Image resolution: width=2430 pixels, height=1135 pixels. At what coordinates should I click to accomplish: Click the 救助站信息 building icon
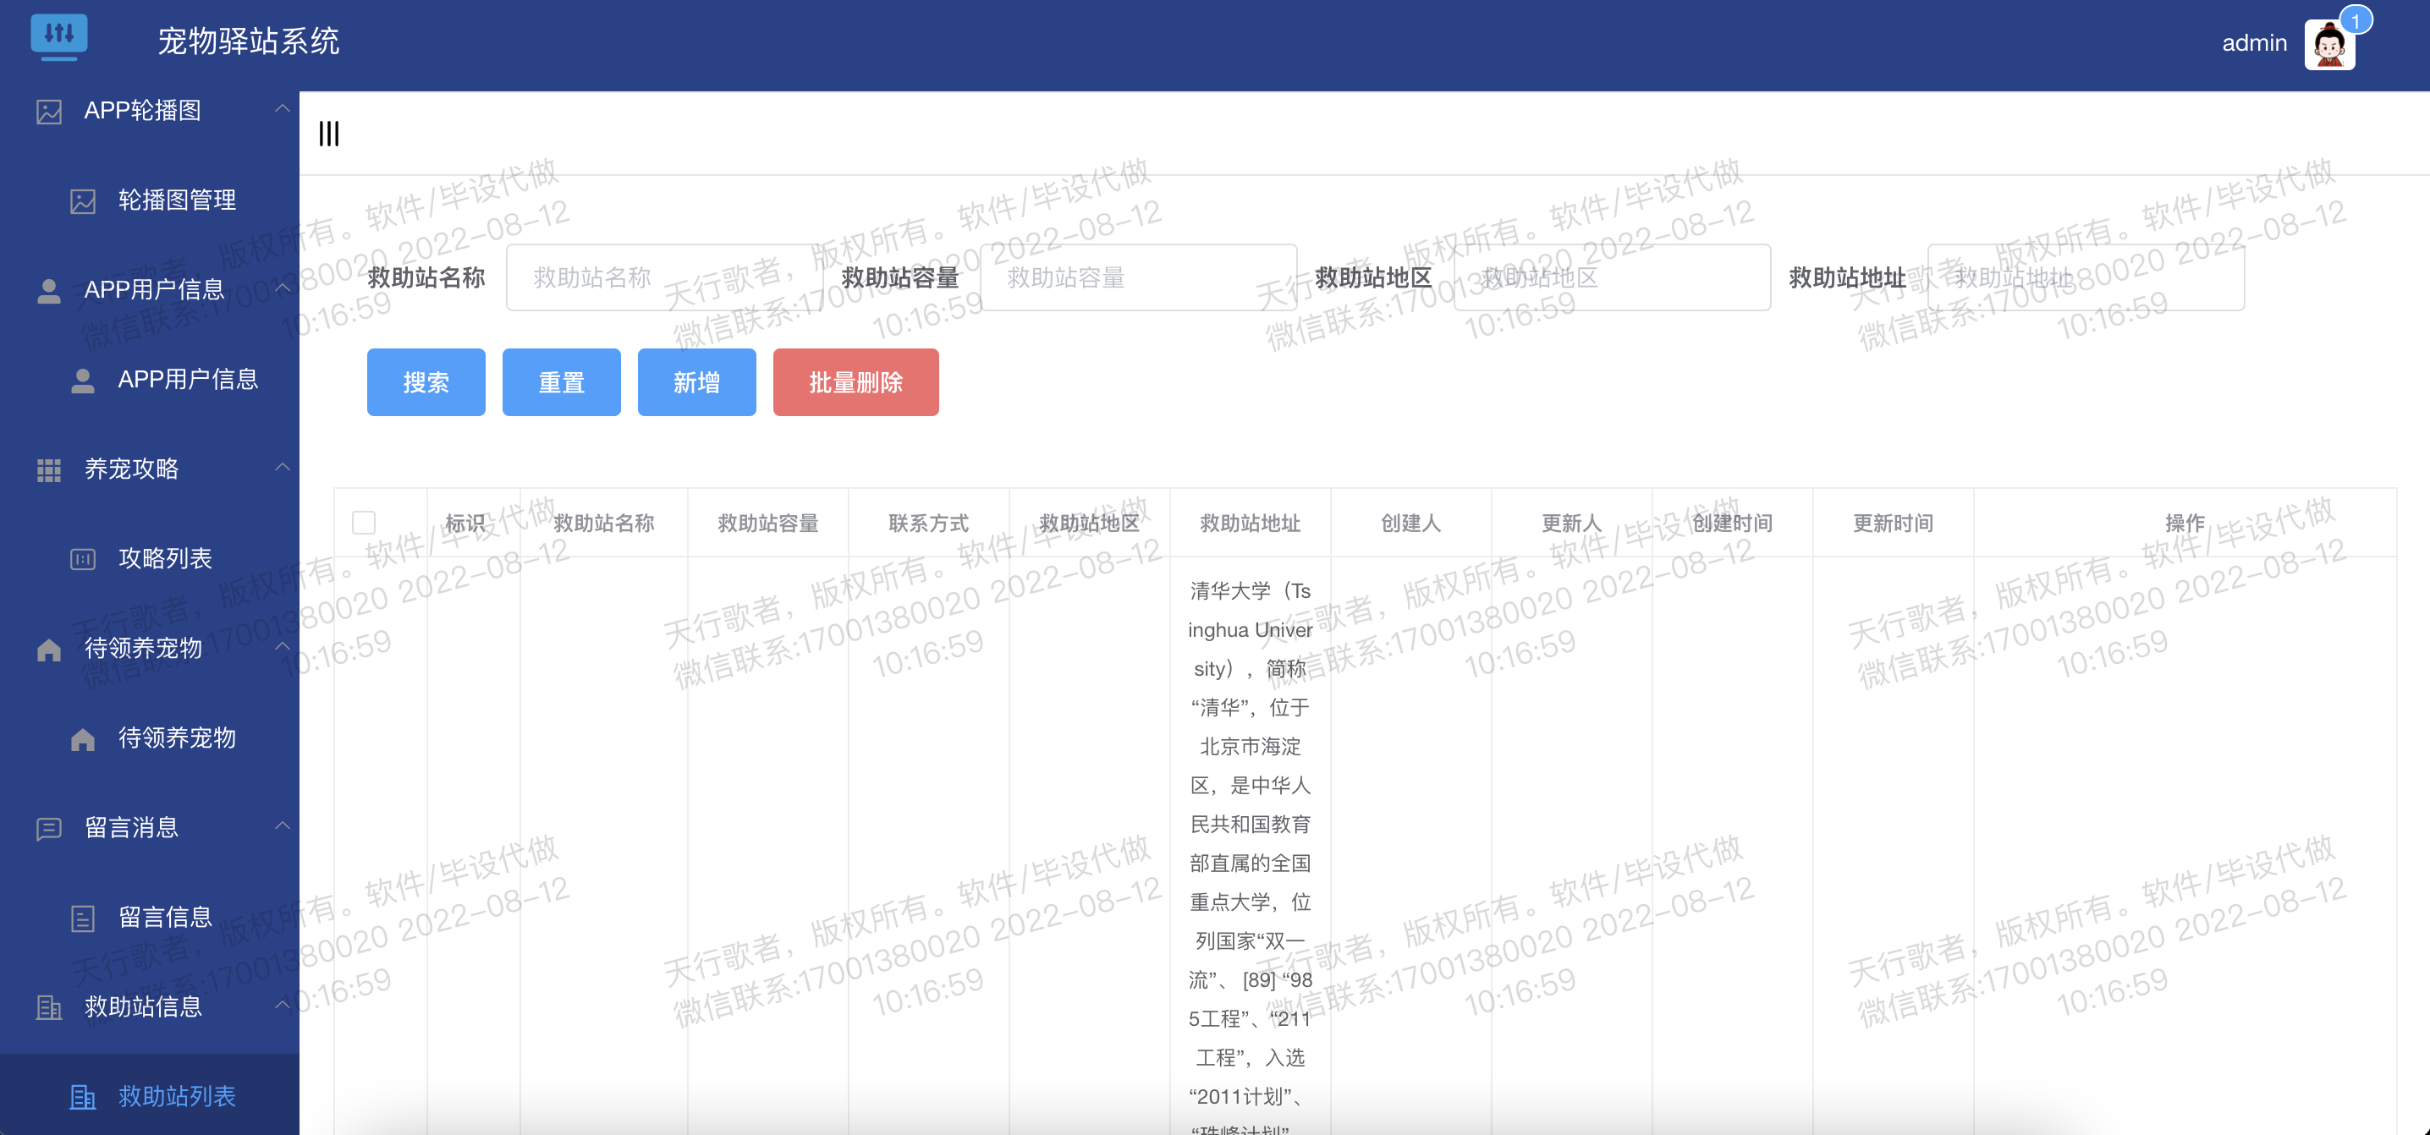point(49,1006)
